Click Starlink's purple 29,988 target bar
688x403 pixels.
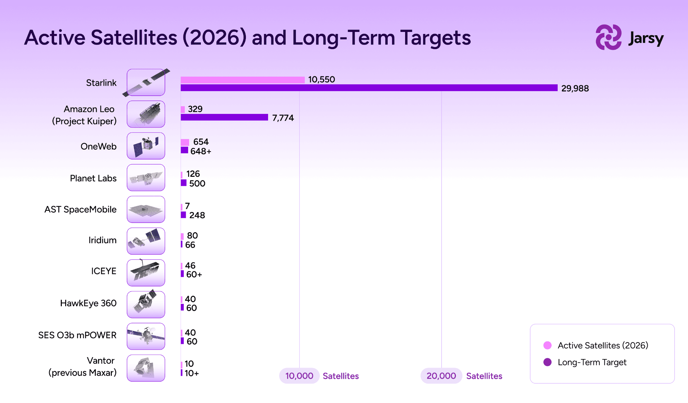[x=369, y=88]
